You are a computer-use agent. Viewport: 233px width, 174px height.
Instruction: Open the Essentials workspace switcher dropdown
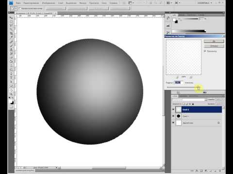point(204,3)
